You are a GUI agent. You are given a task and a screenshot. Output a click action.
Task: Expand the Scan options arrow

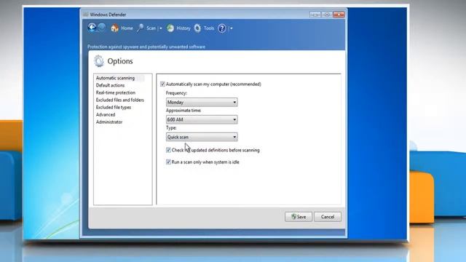tap(161, 28)
